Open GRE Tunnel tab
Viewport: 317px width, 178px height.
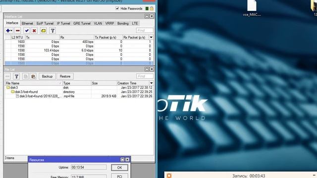82,23
